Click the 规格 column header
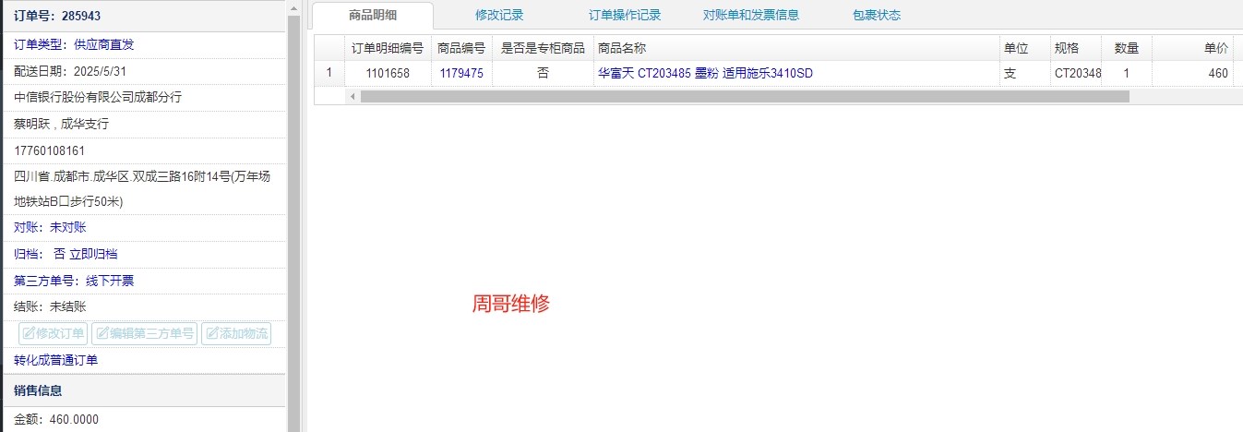 pos(1076,48)
